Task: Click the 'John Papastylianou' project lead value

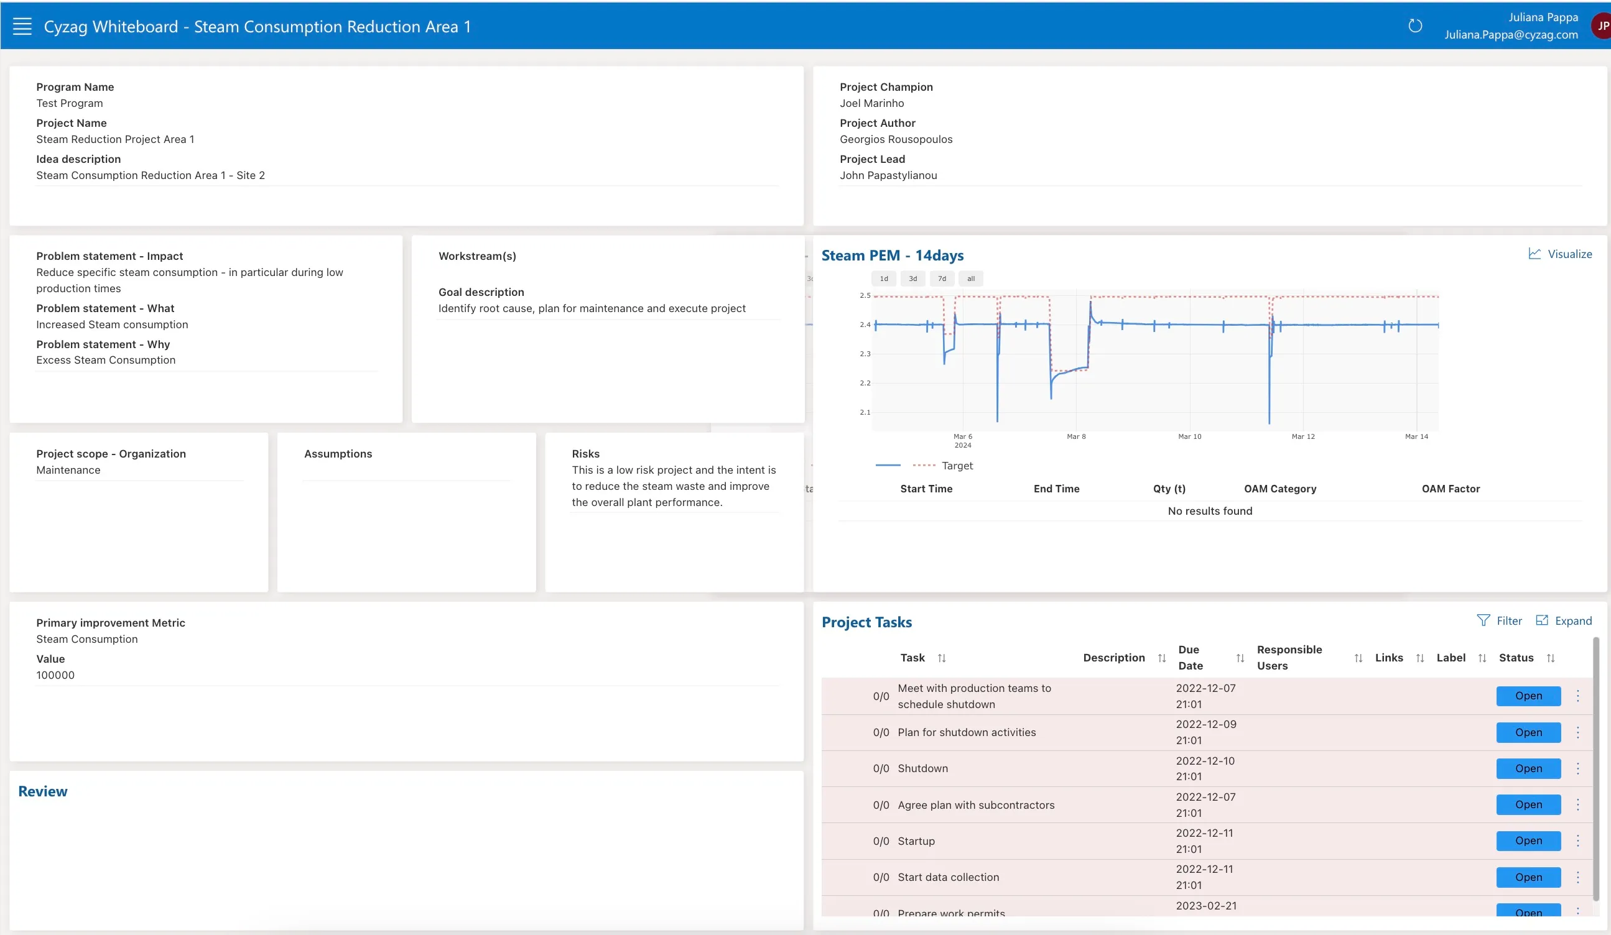Action: click(888, 176)
